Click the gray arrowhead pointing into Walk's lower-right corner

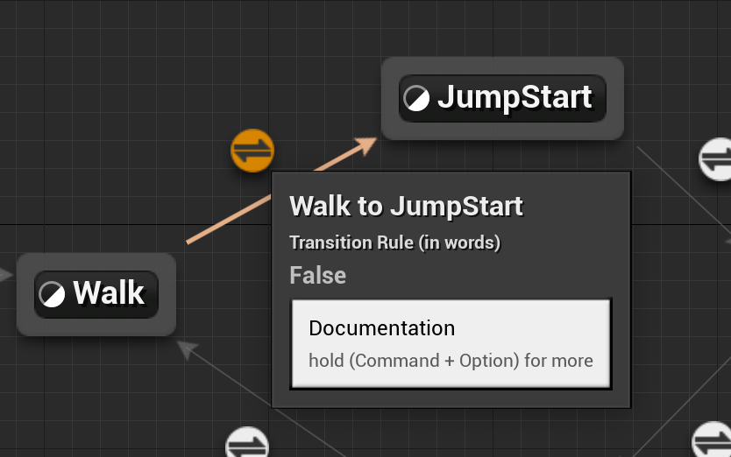point(188,349)
